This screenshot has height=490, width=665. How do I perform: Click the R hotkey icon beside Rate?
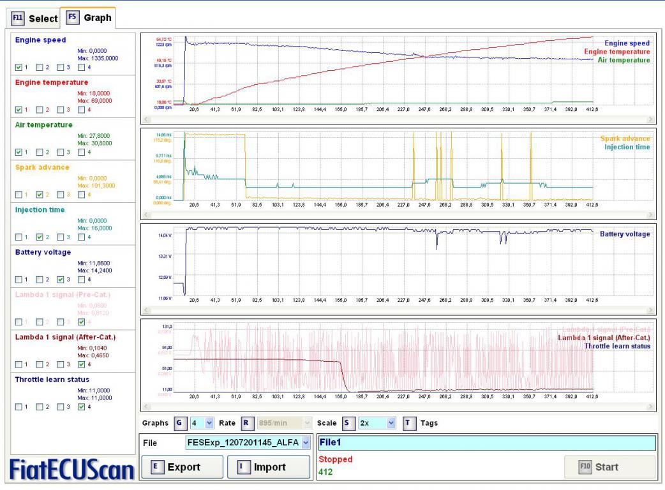click(x=244, y=423)
